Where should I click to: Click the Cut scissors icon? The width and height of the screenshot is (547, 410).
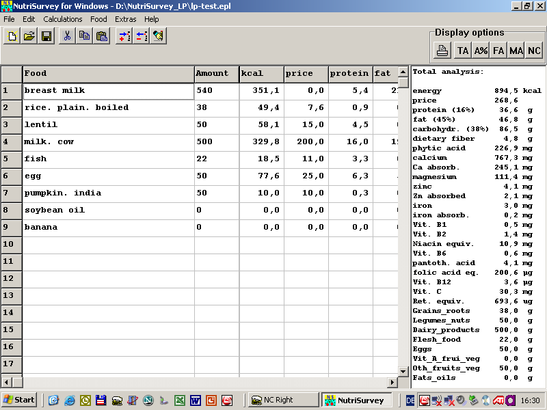click(67, 36)
